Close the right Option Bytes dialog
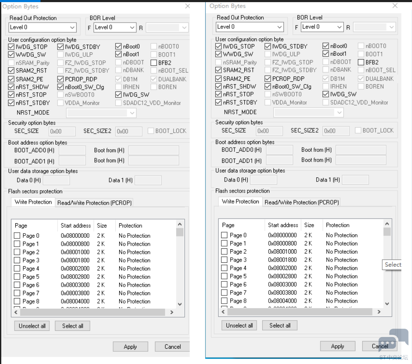Screen dimensions: 412x364 [395, 6]
